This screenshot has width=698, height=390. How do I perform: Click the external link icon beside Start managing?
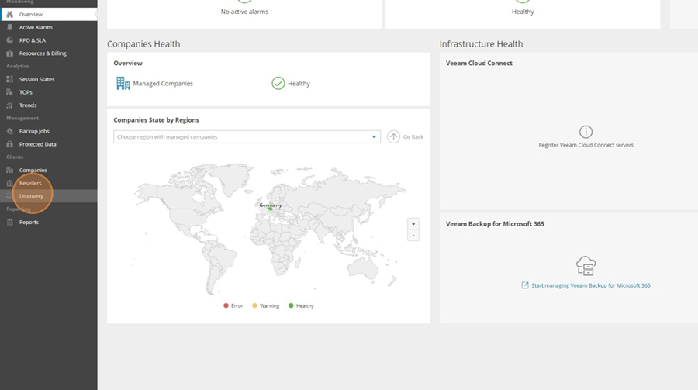(x=525, y=285)
